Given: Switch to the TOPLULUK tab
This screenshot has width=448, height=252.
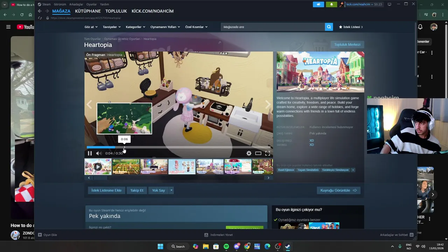Looking at the screenshot, I should pyautogui.click(x=116, y=11).
